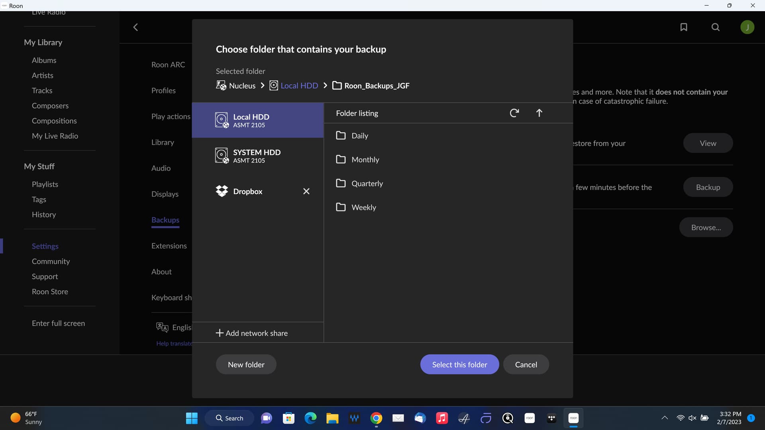Open the Backups settings tab
The width and height of the screenshot is (765, 430).
(x=165, y=220)
